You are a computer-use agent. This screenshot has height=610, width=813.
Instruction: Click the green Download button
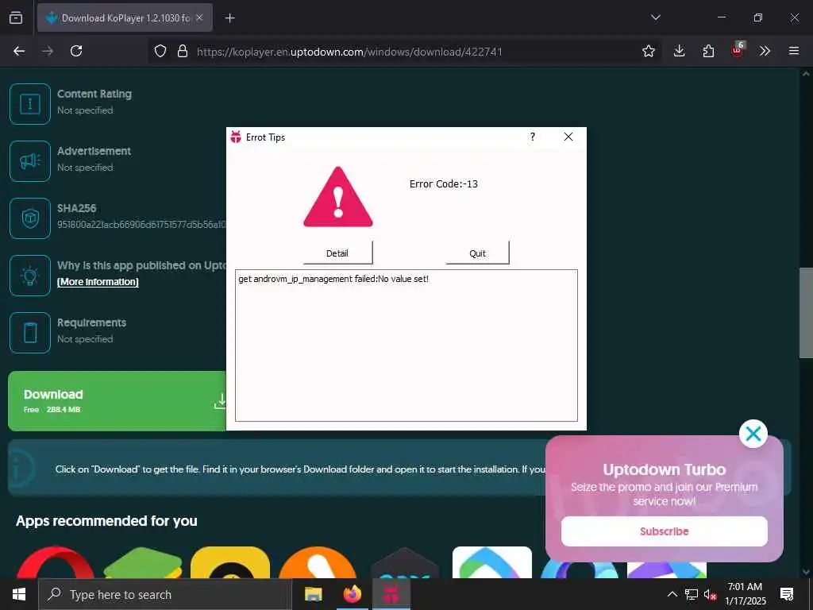point(118,401)
